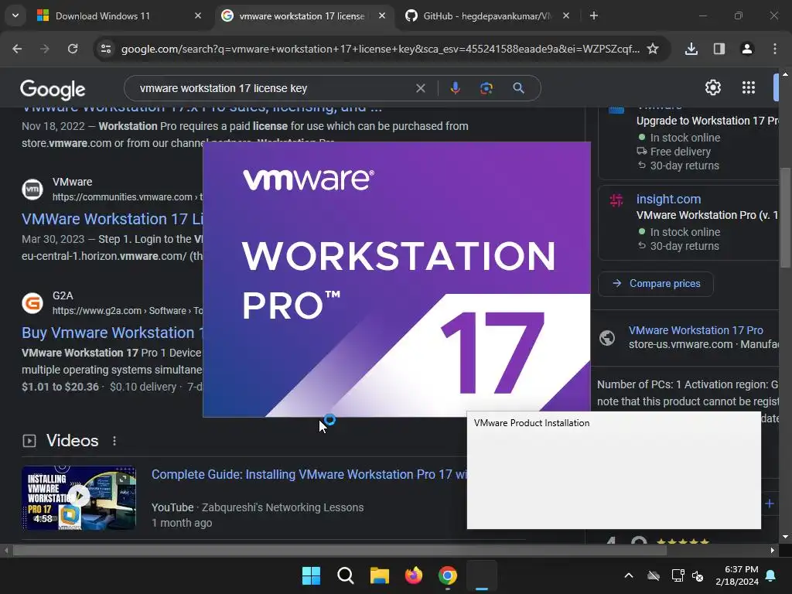The height and width of the screenshot is (594, 792).
Task: Open Chrome downloads icon
Action: pos(691,49)
